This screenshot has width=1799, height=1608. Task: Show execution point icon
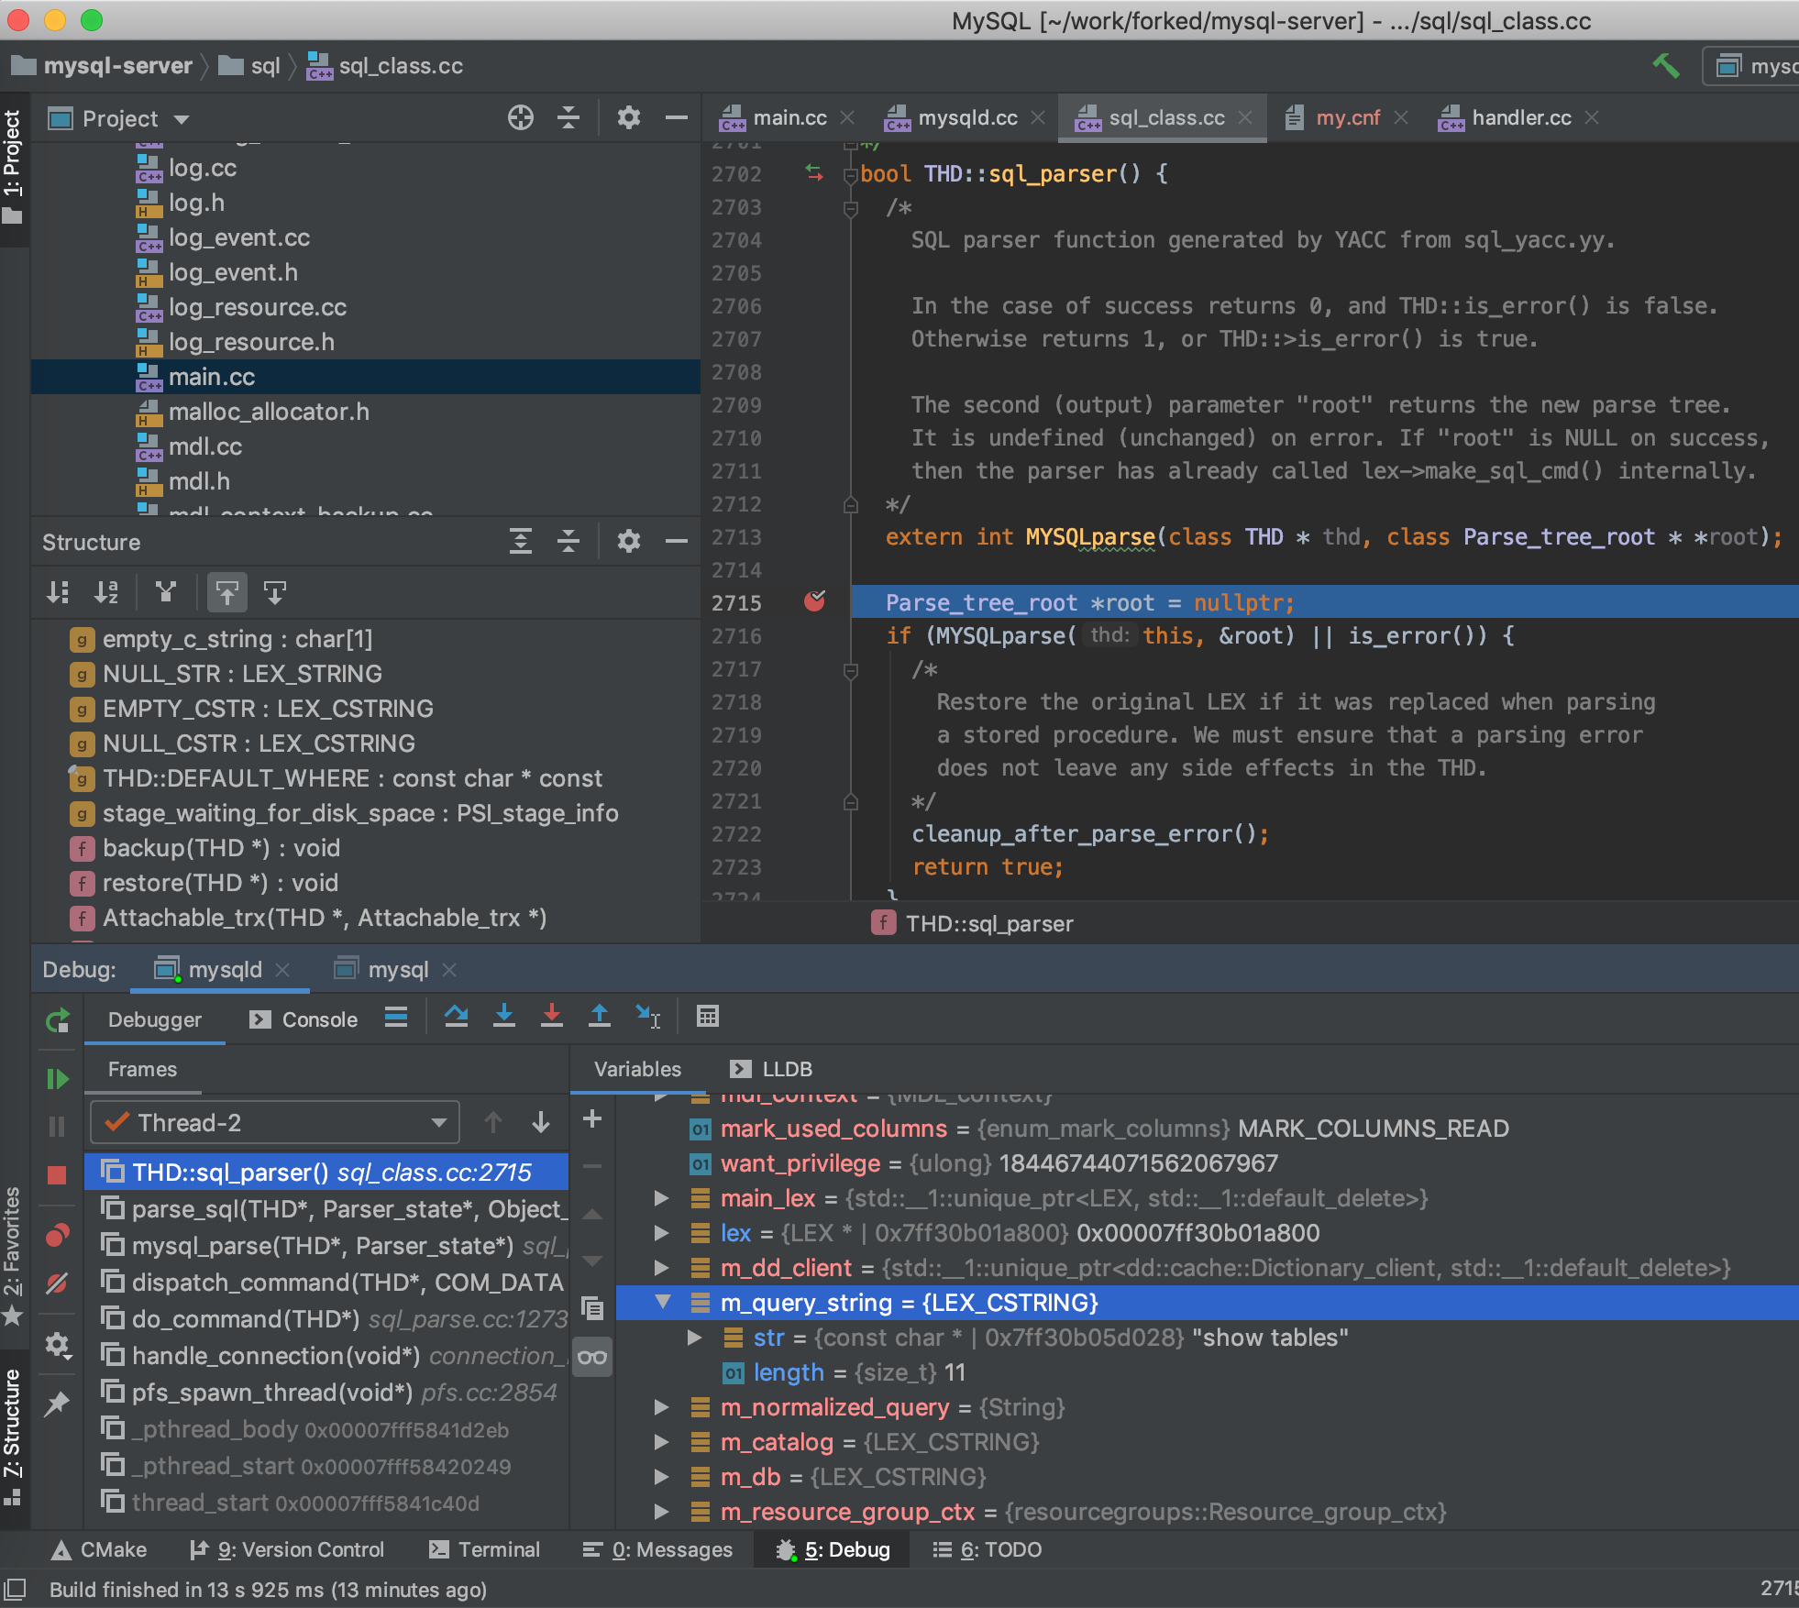(396, 1017)
